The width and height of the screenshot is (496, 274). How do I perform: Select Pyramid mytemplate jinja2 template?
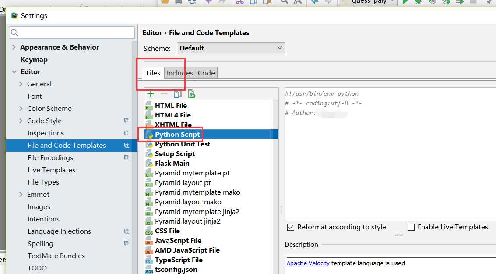(x=197, y=212)
